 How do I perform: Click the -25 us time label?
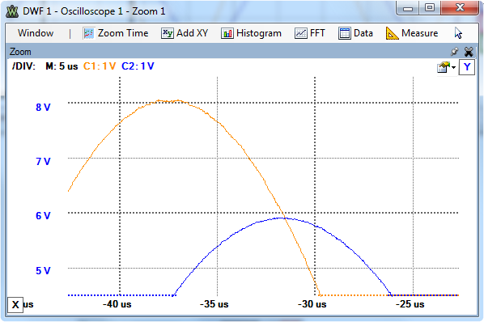coord(410,304)
